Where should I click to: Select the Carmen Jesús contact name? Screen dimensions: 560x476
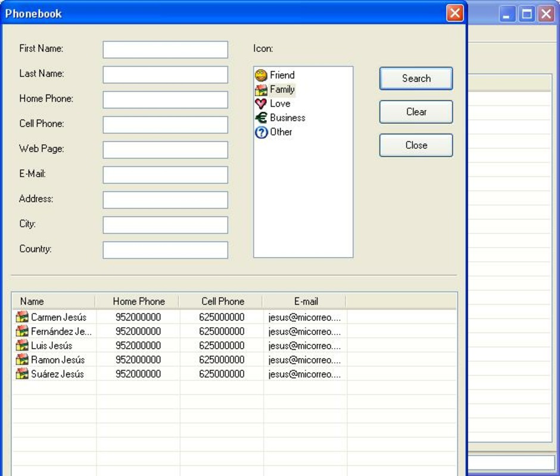click(x=58, y=317)
